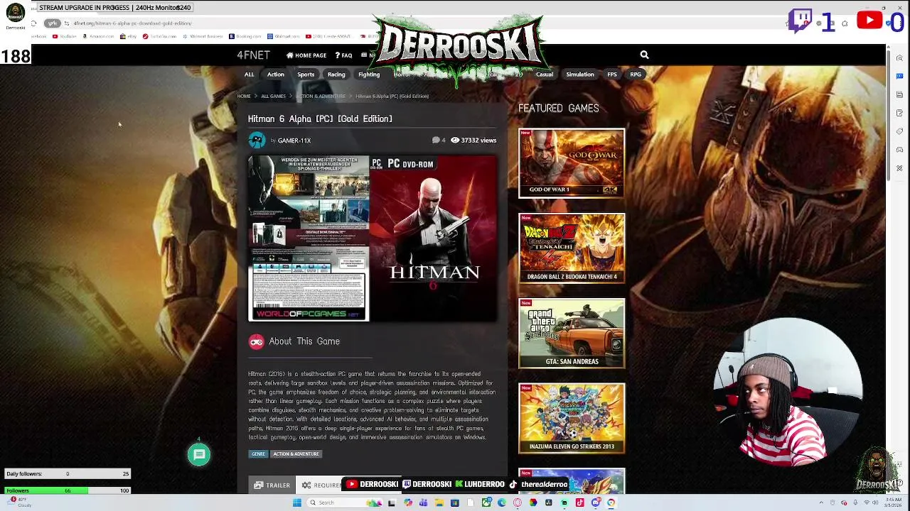Select the RPG category tab
Viewport: 910px width, 511px height.
(636, 75)
